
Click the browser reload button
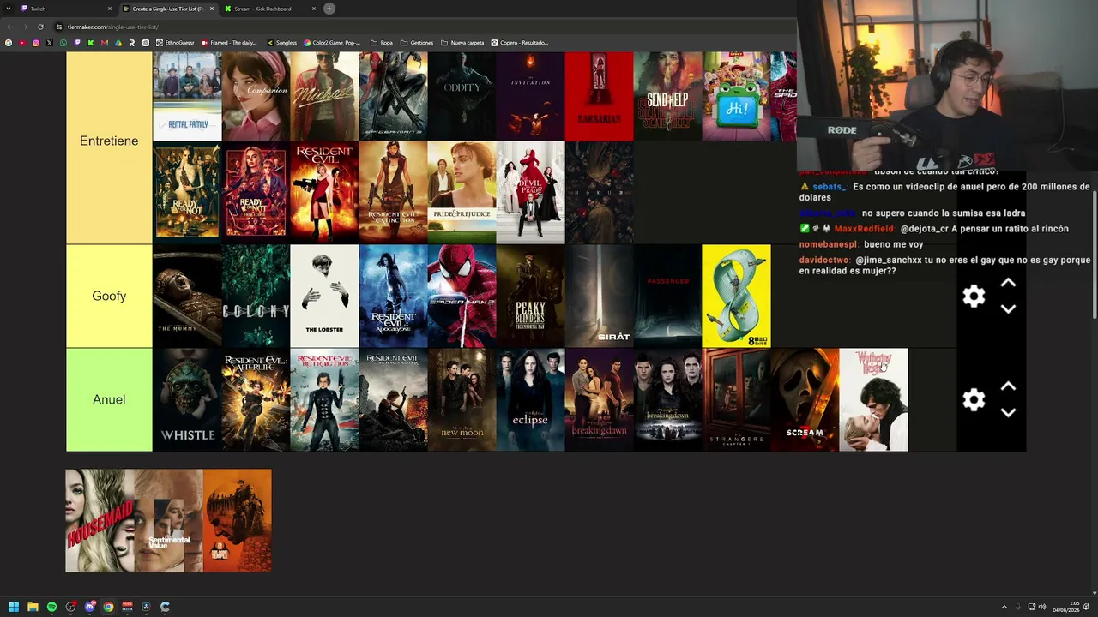click(x=40, y=27)
